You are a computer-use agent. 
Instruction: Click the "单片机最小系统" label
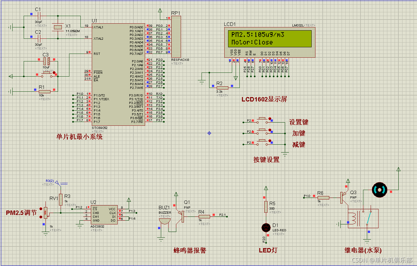click(x=79, y=137)
